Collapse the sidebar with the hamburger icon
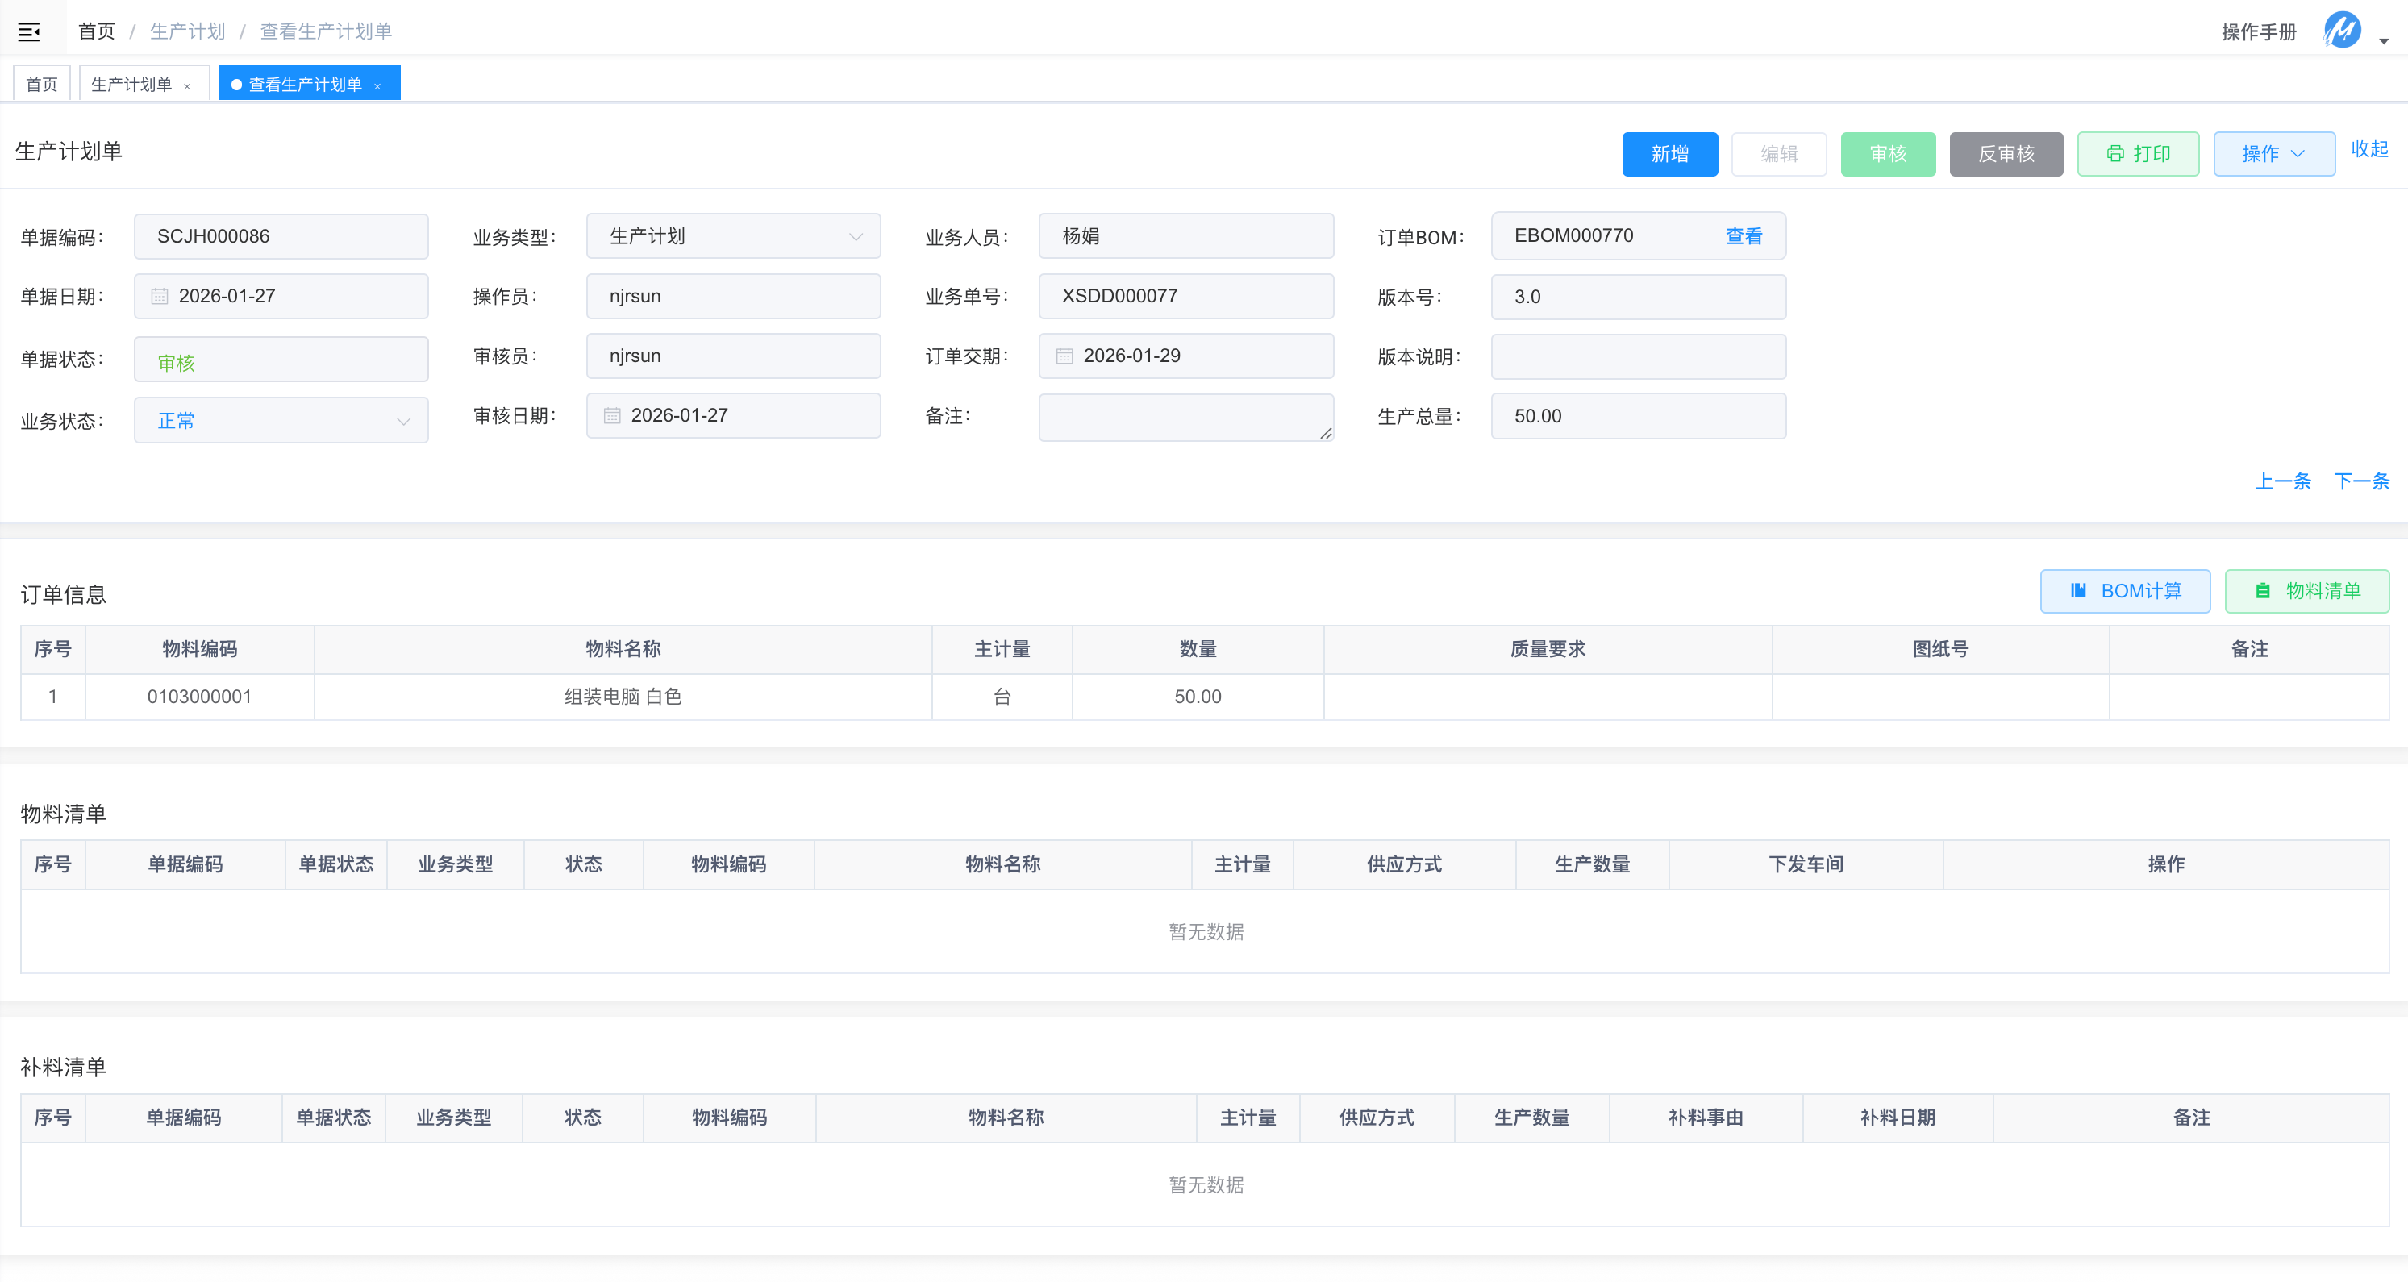 tap(29, 31)
